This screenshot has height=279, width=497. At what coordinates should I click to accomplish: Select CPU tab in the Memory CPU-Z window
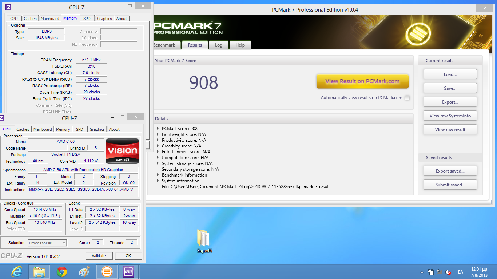pos(14,19)
